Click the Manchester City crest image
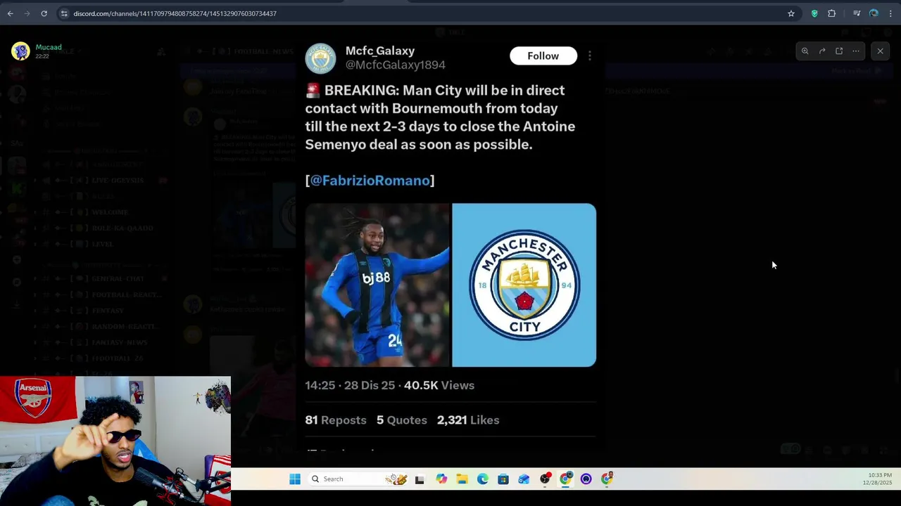This screenshot has height=506, width=901. 524,285
